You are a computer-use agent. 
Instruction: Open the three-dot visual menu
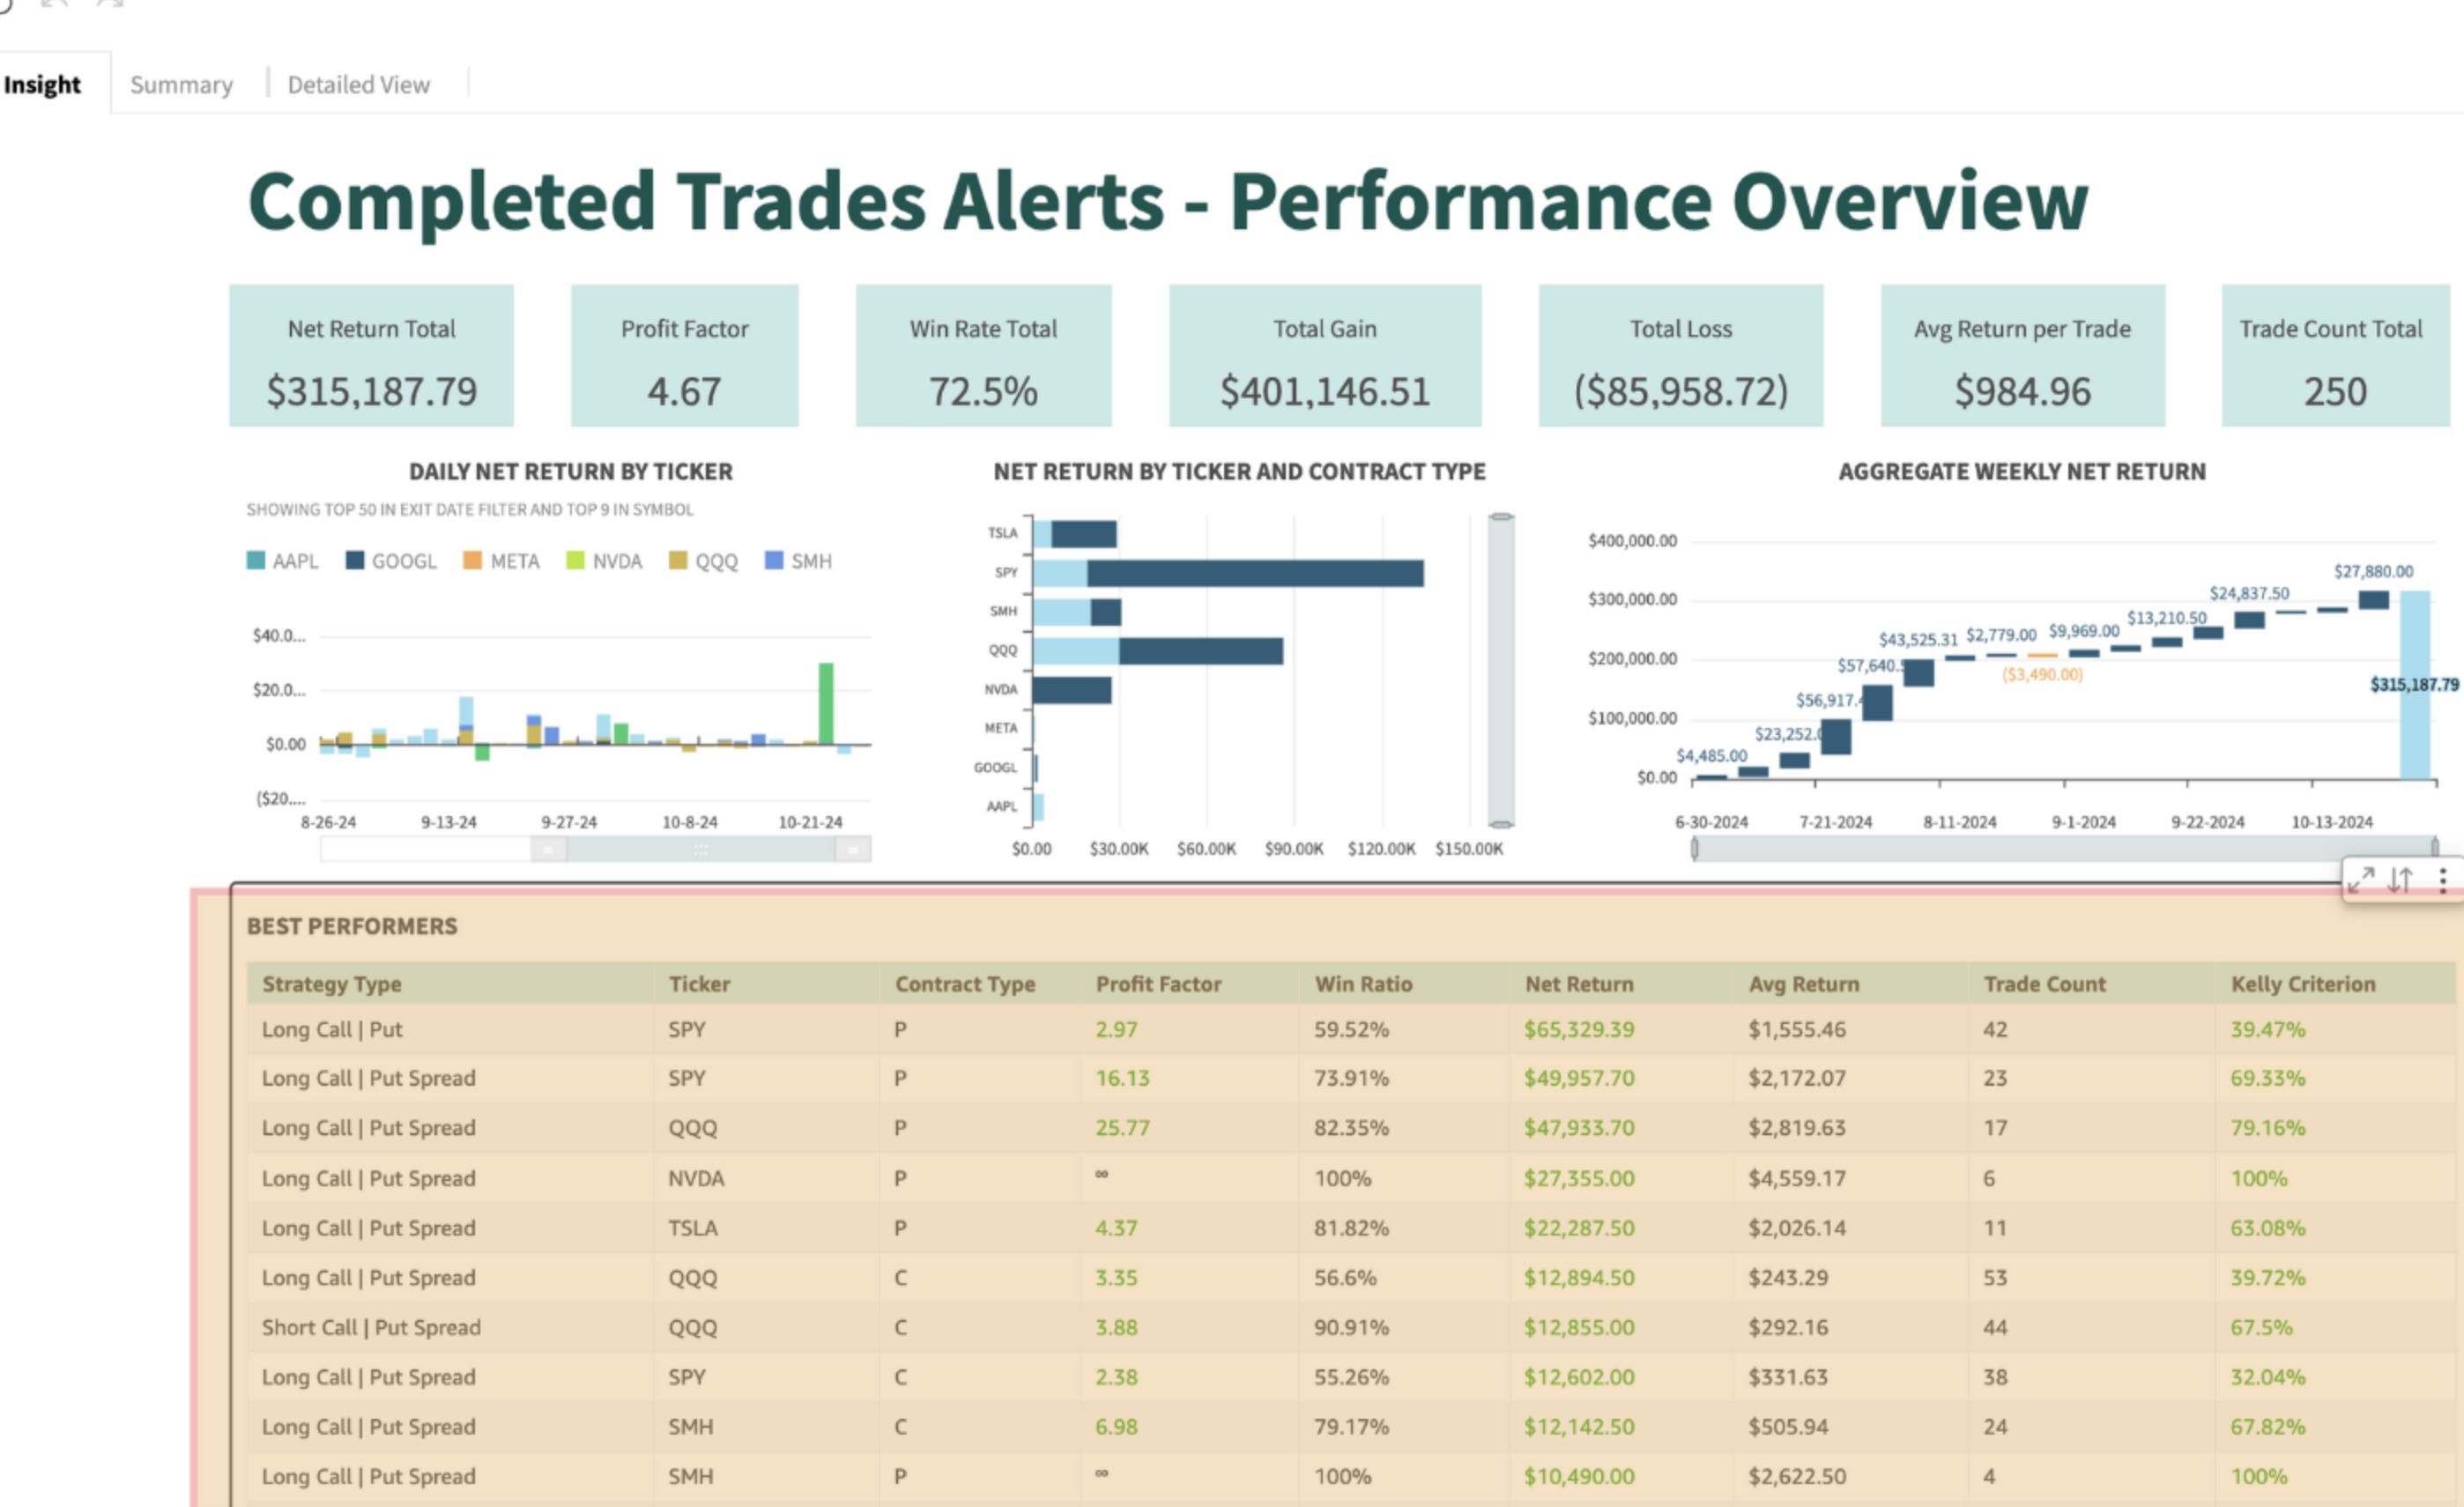2443,880
